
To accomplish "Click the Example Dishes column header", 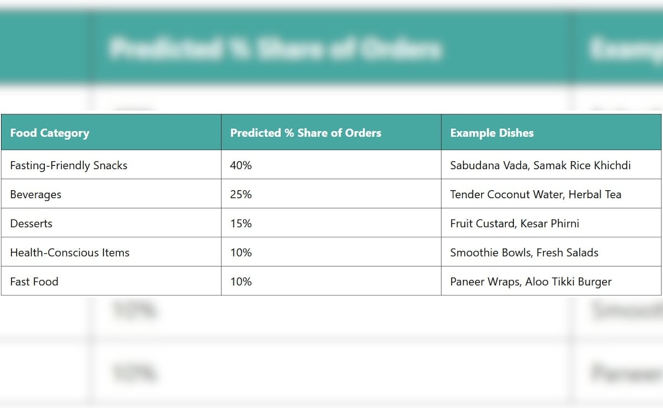I will coord(492,133).
